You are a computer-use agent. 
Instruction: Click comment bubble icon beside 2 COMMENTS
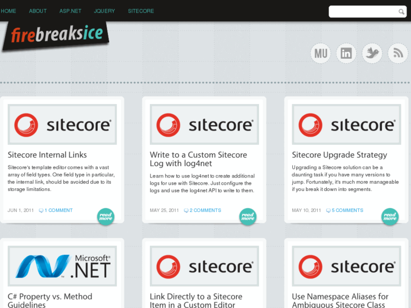(186, 210)
